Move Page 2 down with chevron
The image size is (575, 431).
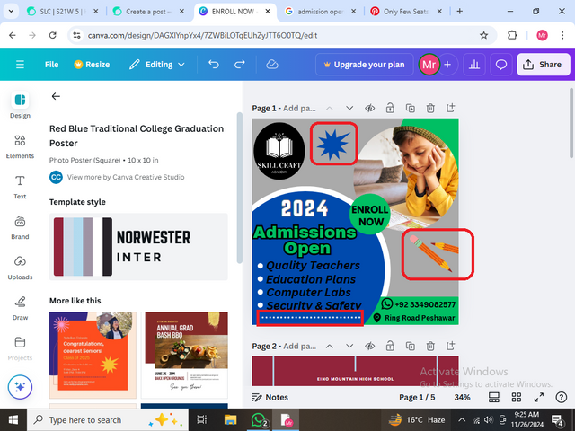tap(349, 346)
